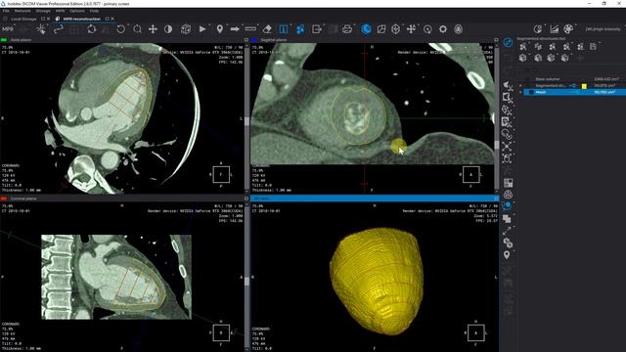Click yellow color swatch of segmented structure

coord(584,86)
